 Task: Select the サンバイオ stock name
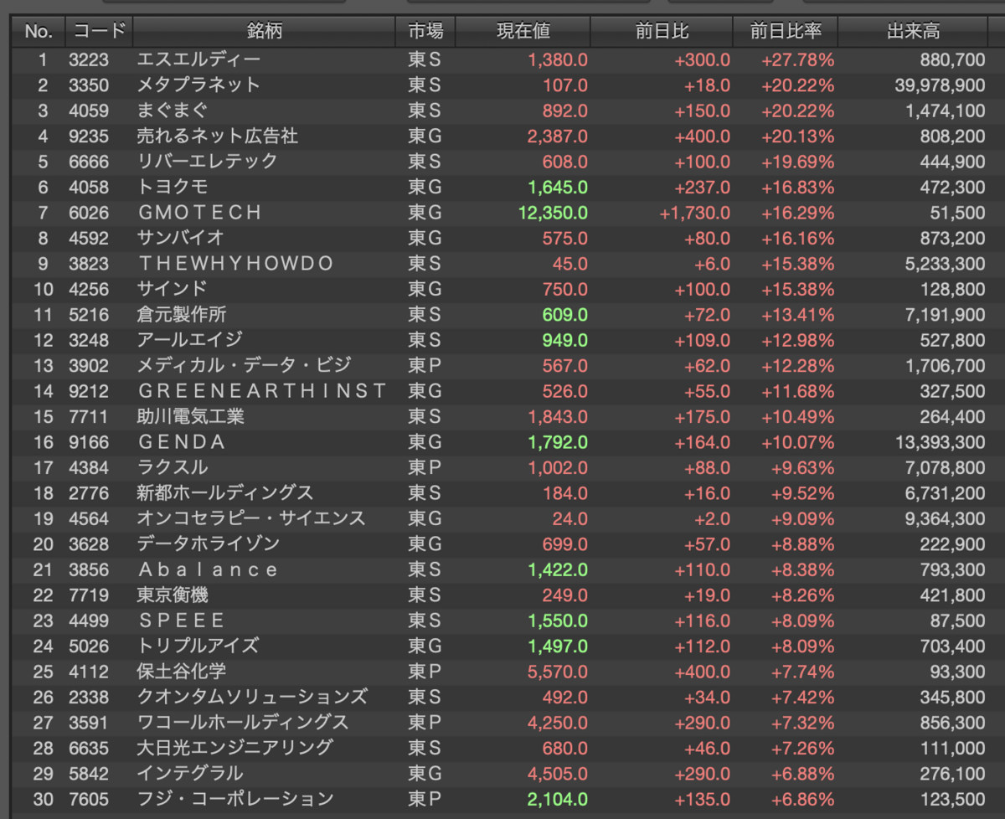coord(180,238)
